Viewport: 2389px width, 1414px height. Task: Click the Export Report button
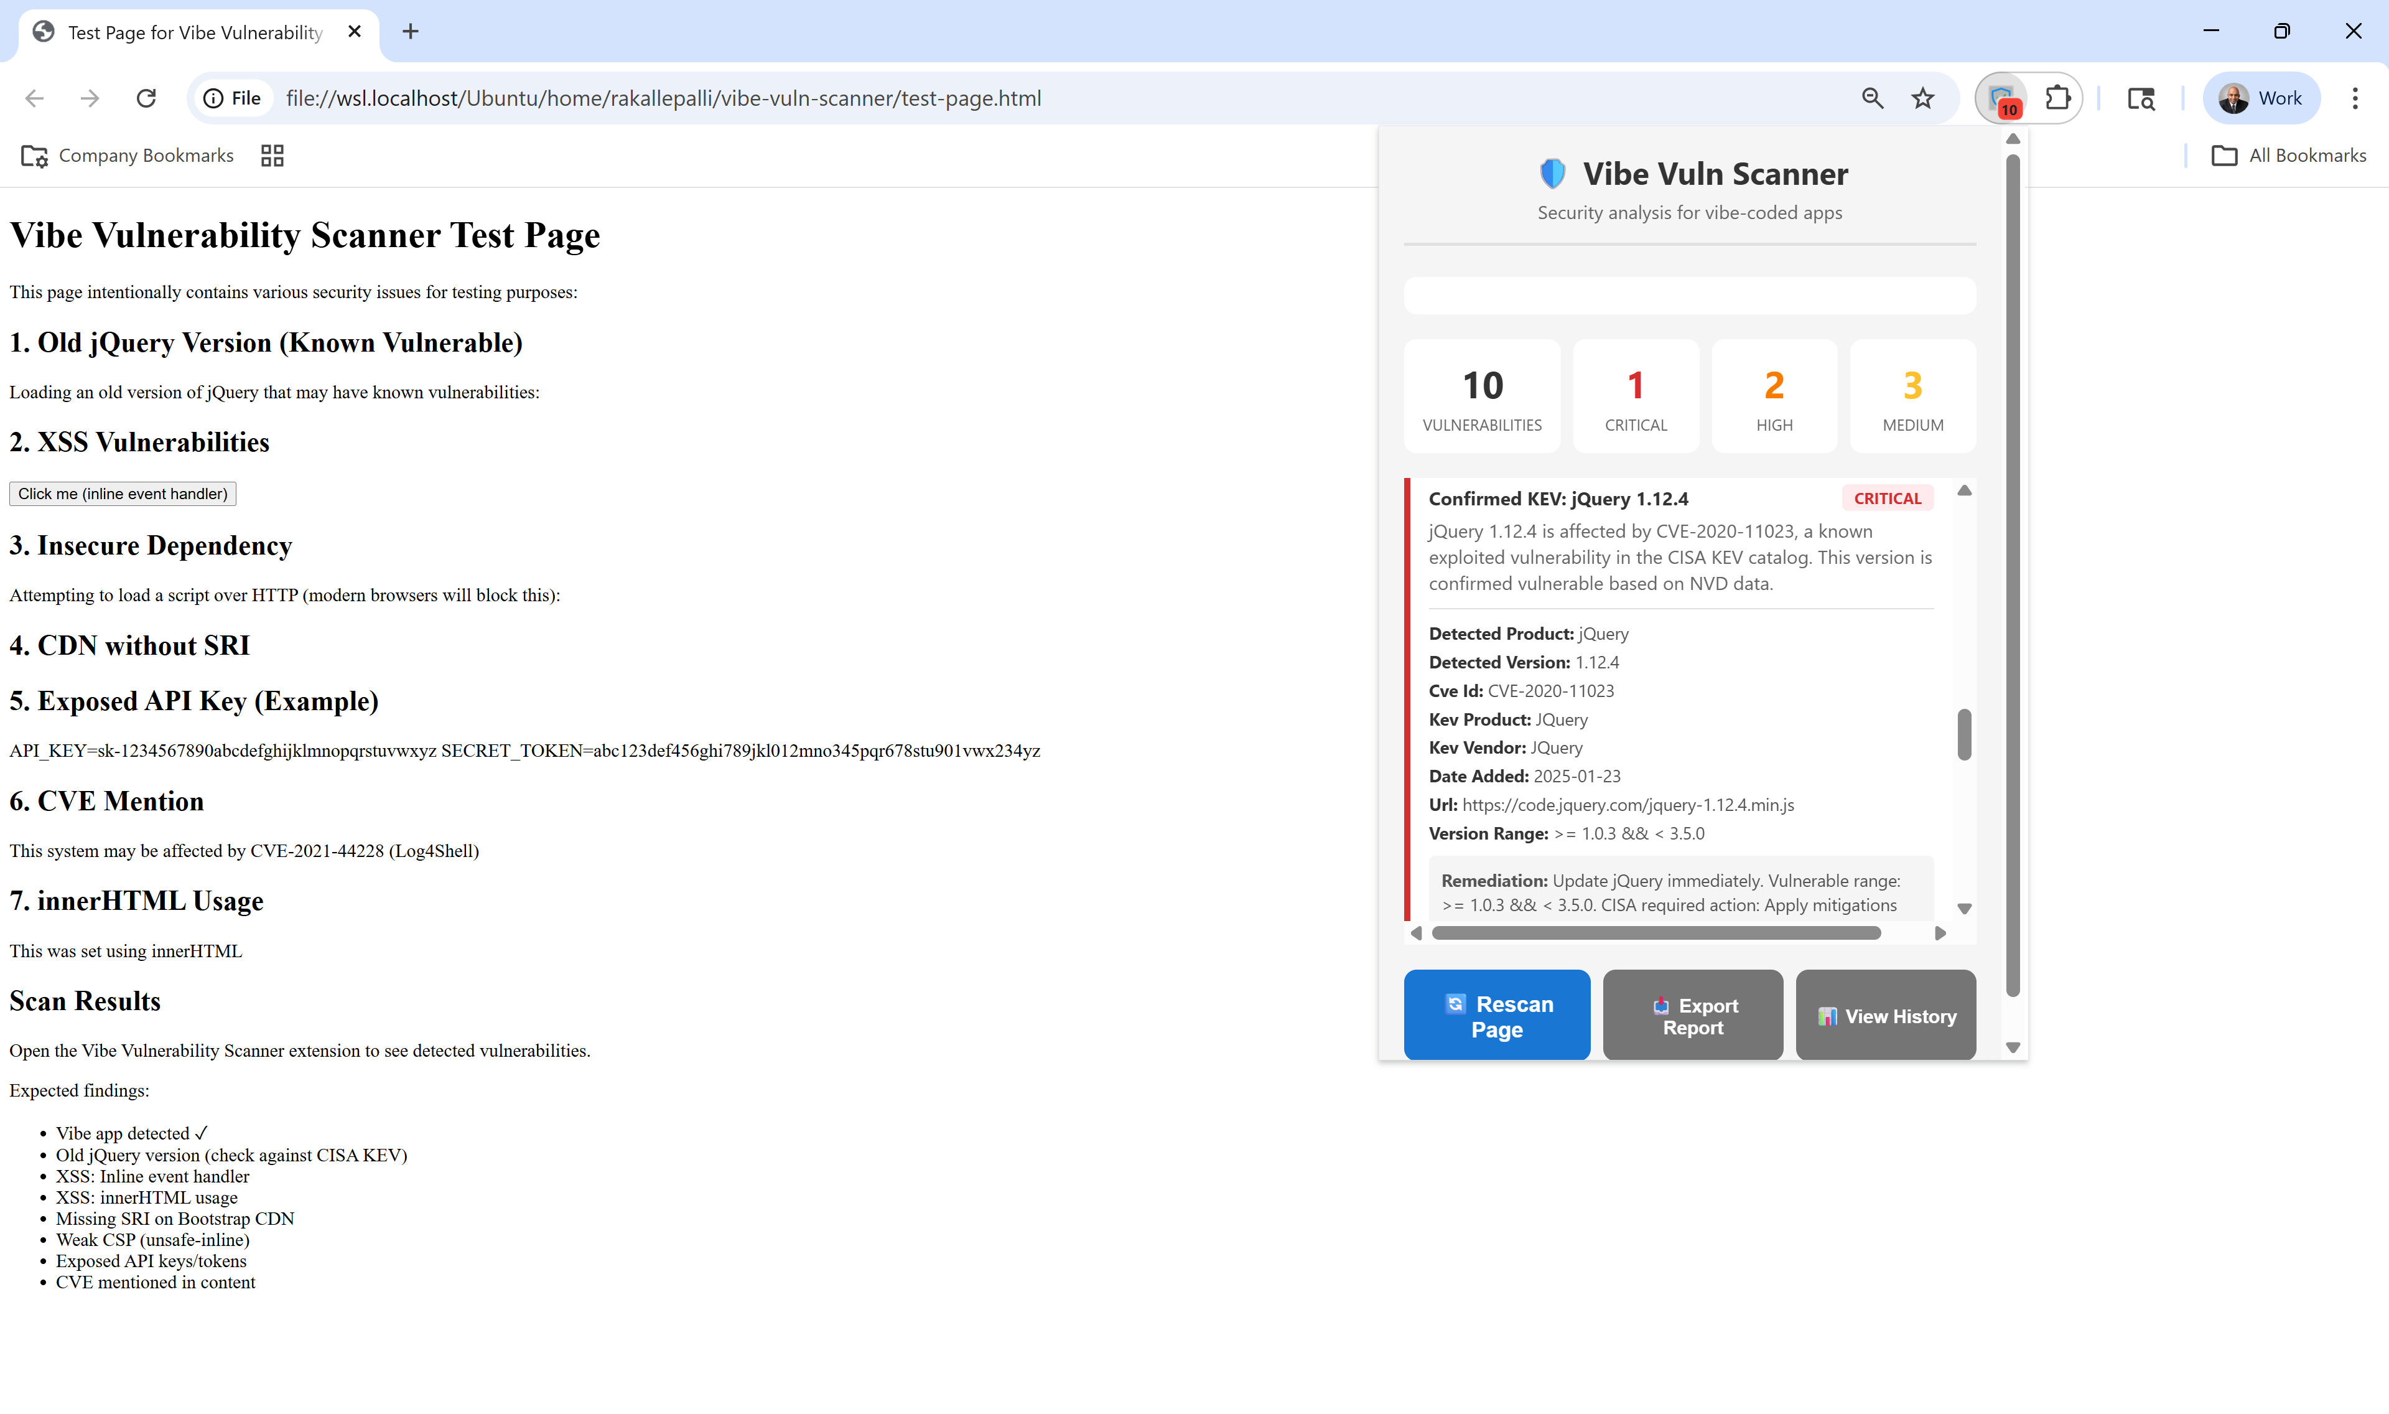pyautogui.click(x=1693, y=1016)
